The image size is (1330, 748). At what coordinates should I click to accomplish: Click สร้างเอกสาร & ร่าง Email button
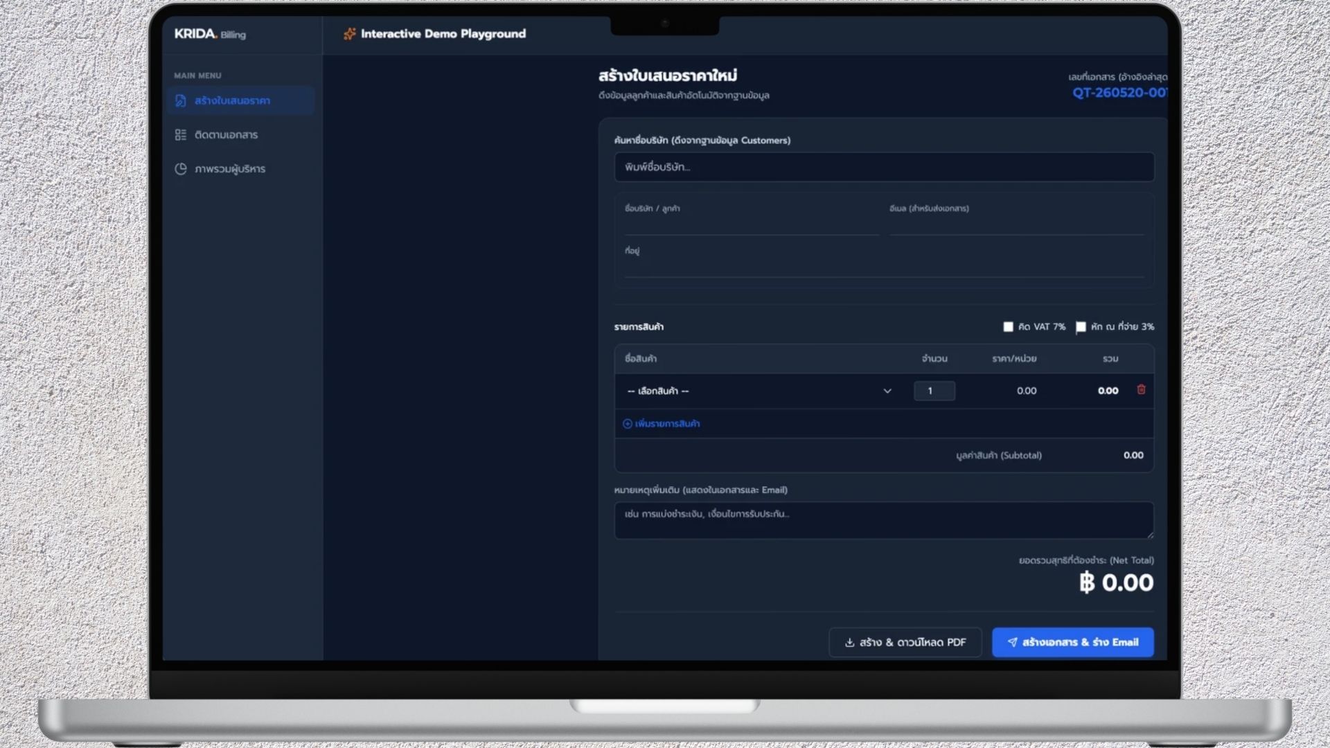(x=1072, y=642)
